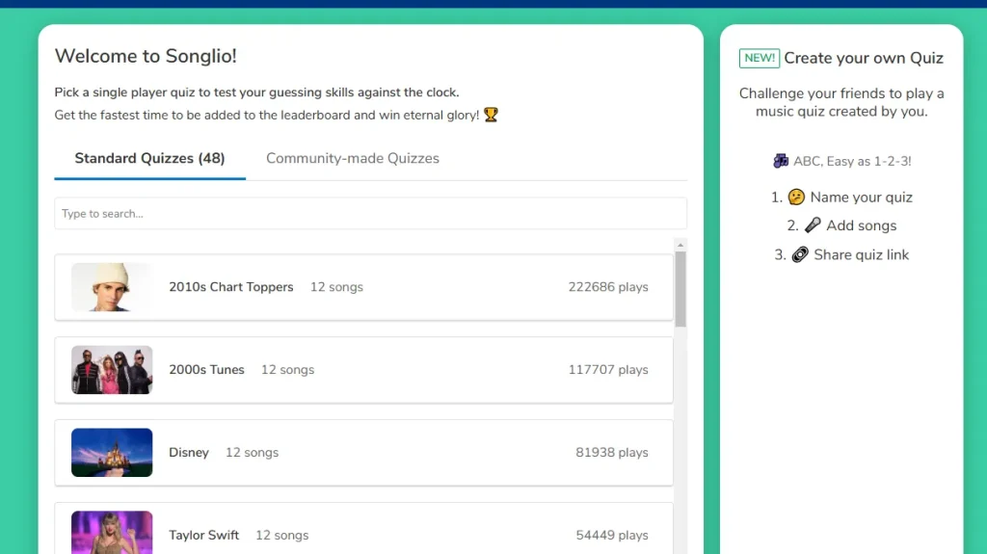Click the microphone Add songs icon
The width and height of the screenshot is (987, 554).
(x=813, y=225)
